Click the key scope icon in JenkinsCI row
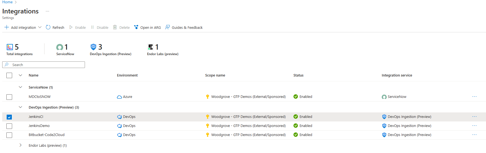This screenshot has width=486, height=153. (207, 117)
